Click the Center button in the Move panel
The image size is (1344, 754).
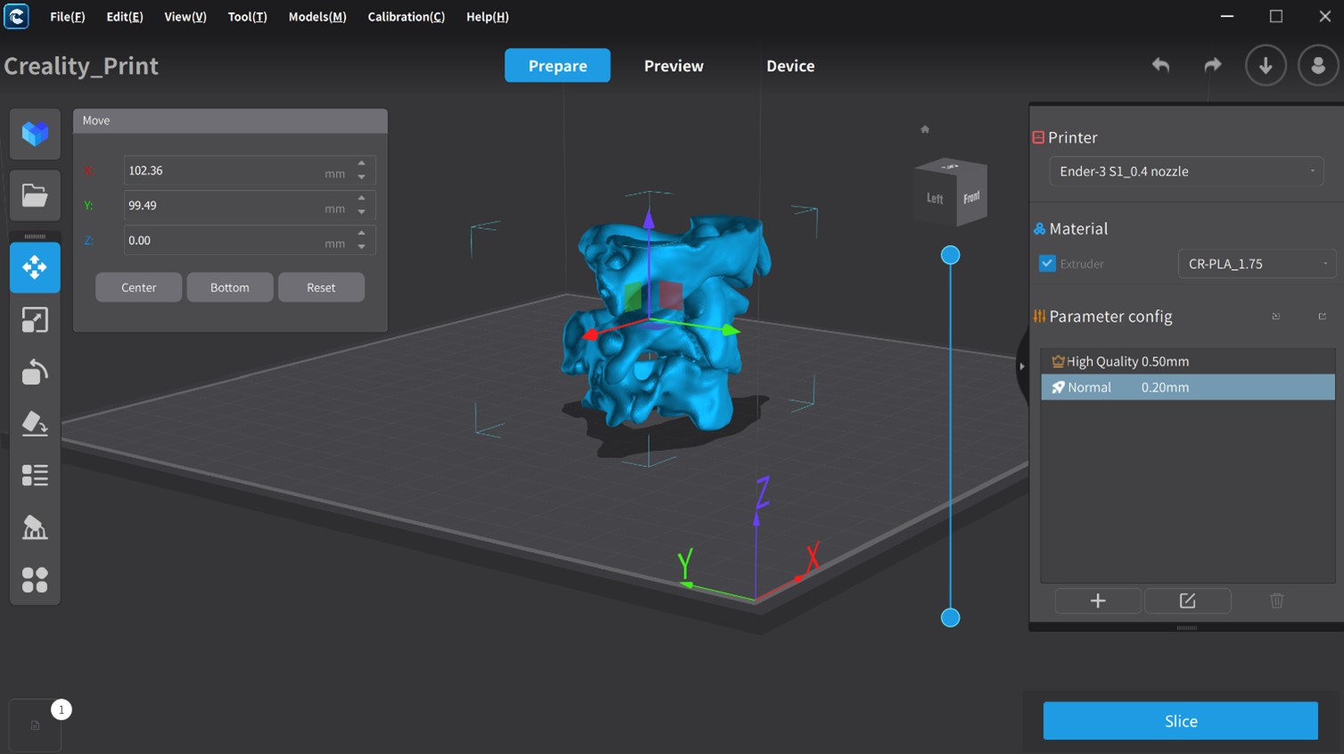[138, 287]
